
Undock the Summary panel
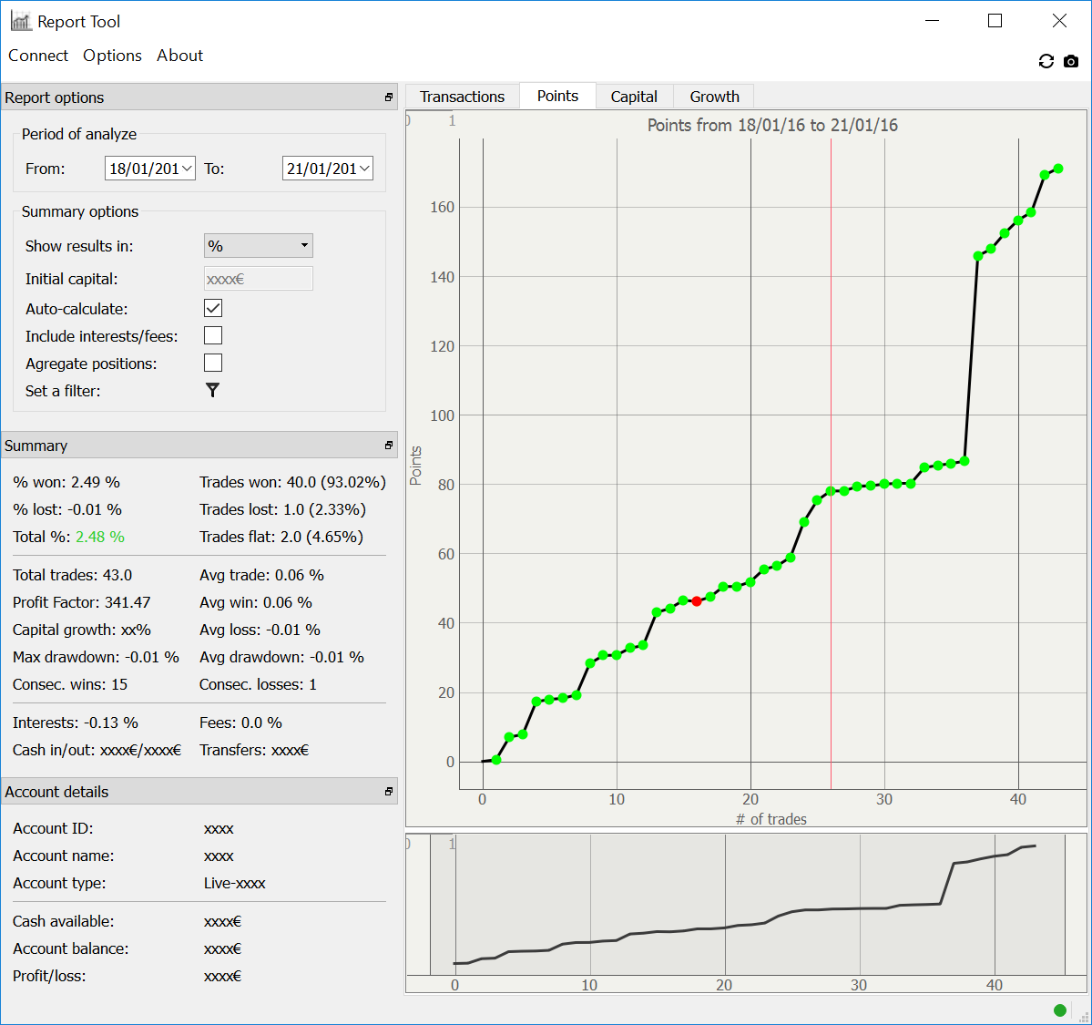[389, 446]
